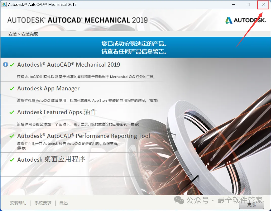Click the 安装 > 安装完成 breadcrumb text

(23, 34)
